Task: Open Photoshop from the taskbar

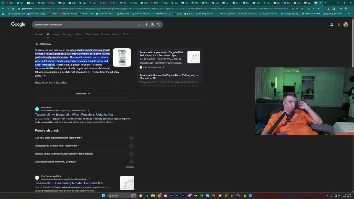Action: click(177, 196)
